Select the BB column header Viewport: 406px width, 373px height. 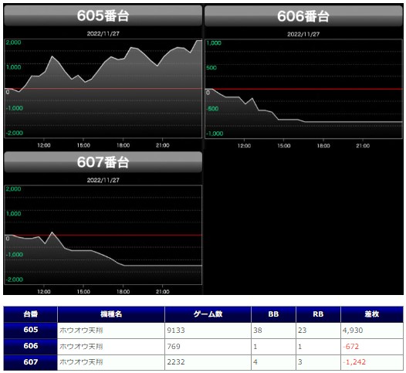point(273,314)
